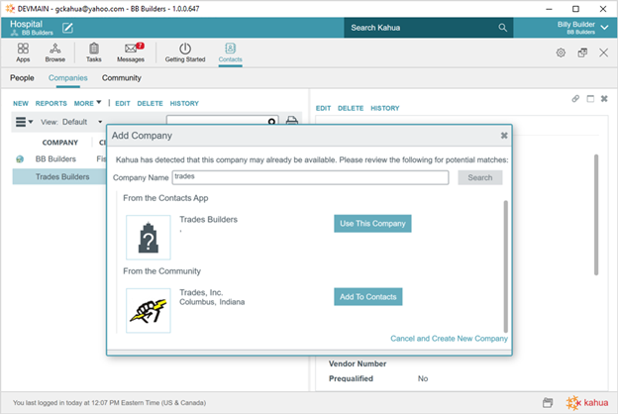
Task: Click the print icon next to search
Action: tap(292, 122)
